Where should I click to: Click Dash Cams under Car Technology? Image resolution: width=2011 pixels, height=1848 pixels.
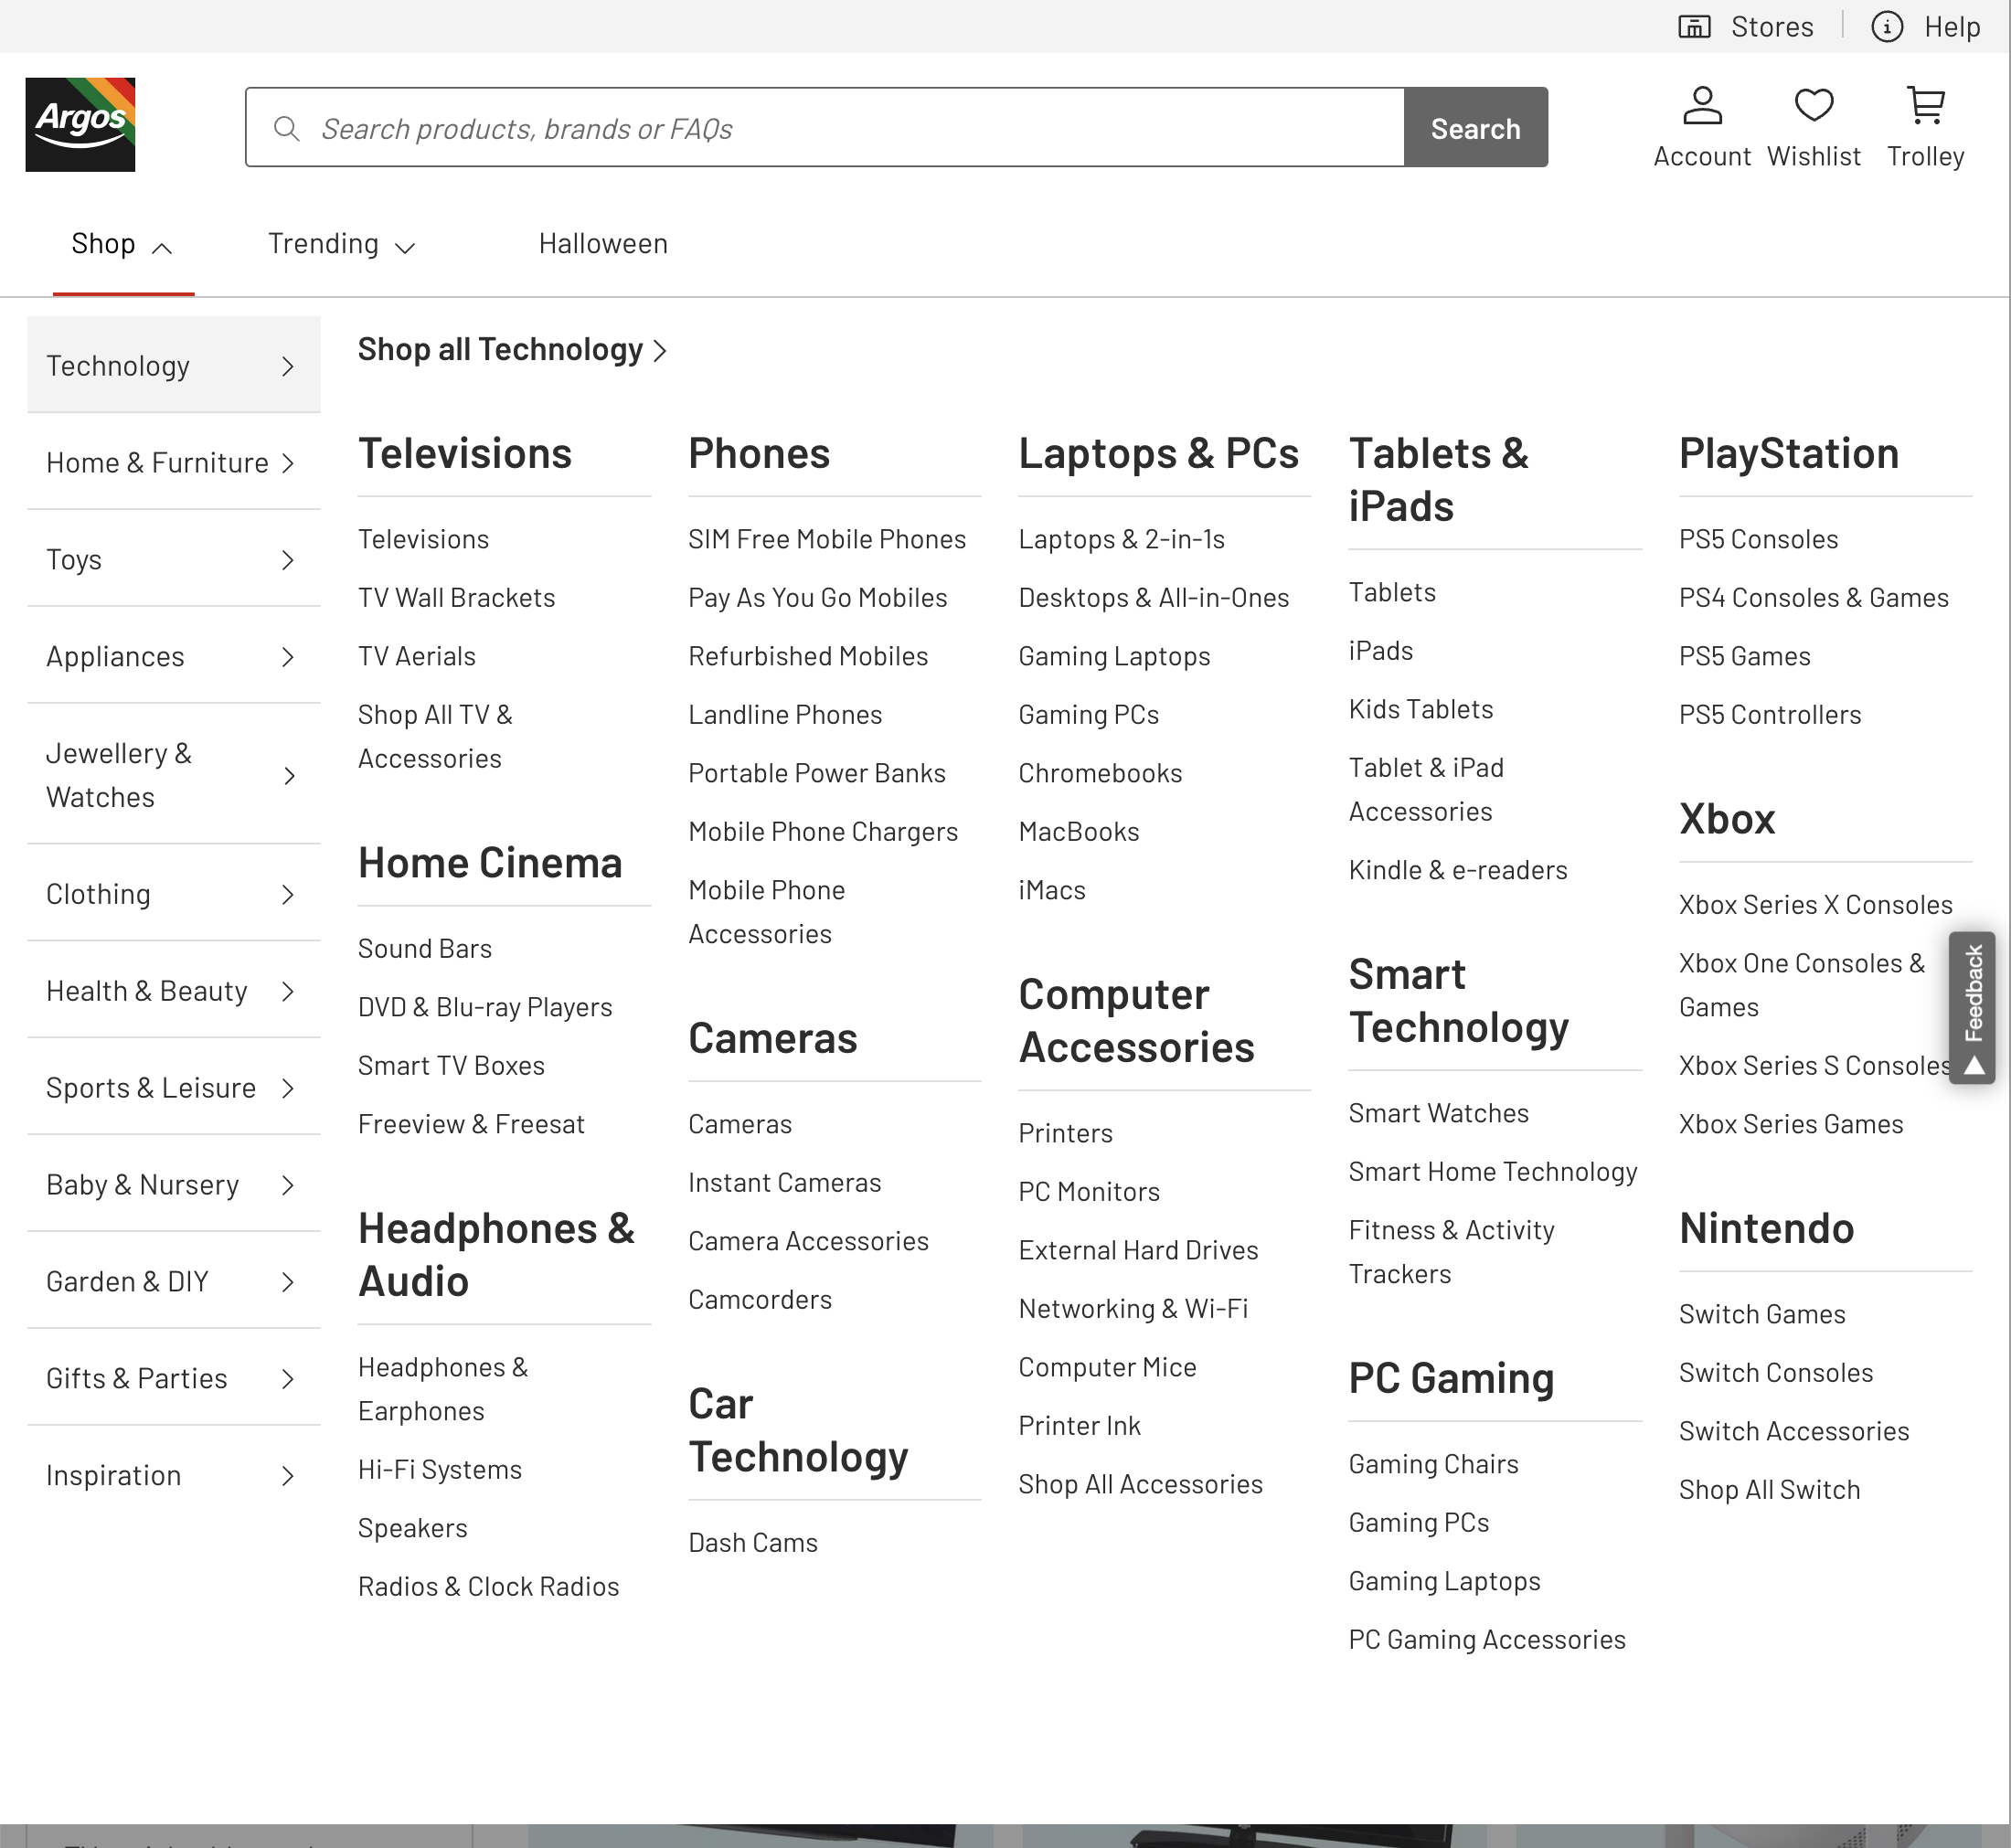tap(753, 1541)
